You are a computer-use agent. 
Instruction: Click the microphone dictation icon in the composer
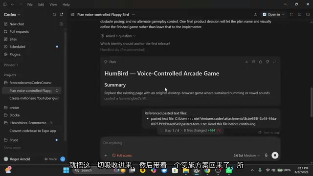point(266,155)
